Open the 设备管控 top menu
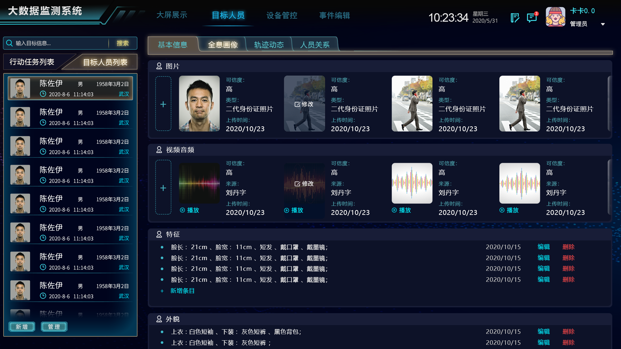 (282, 15)
